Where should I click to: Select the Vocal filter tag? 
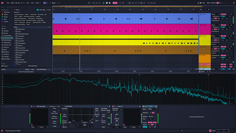(x=28, y=24)
